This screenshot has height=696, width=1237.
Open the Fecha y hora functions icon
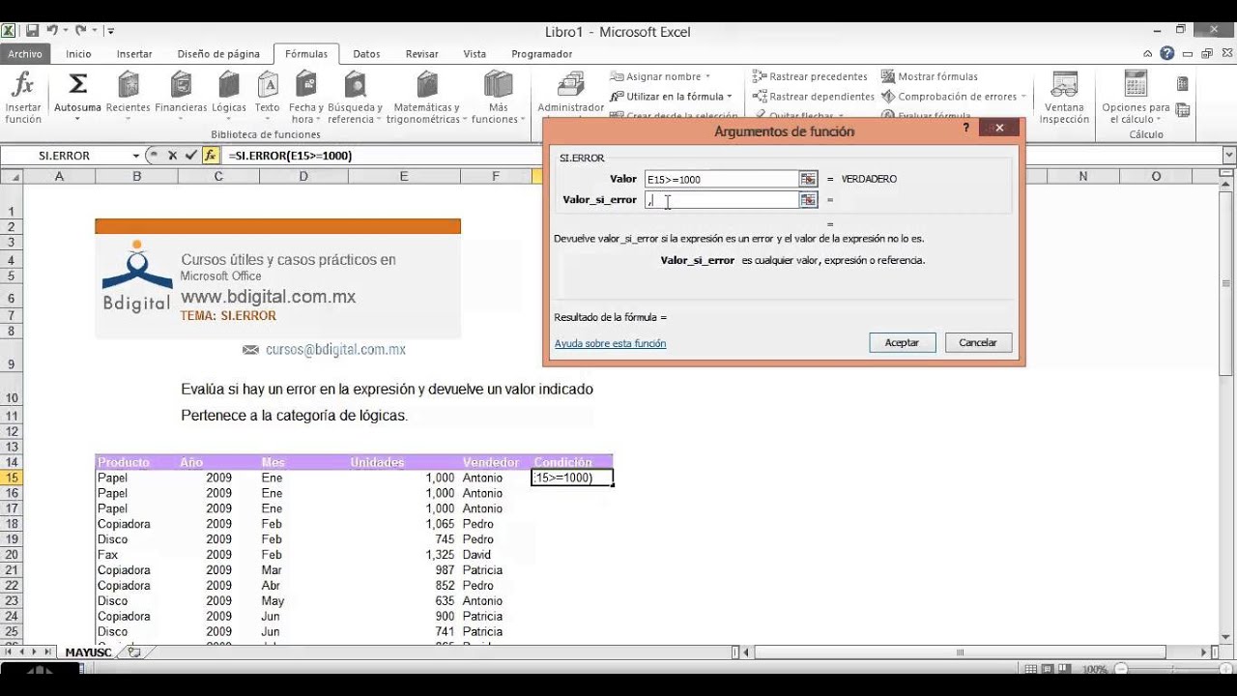point(306,84)
